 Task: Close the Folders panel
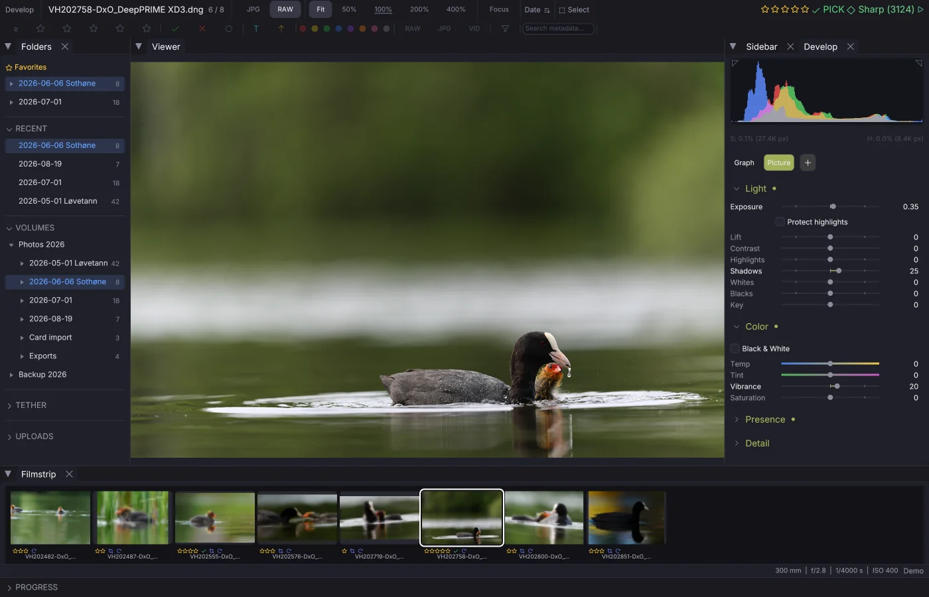pos(65,46)
